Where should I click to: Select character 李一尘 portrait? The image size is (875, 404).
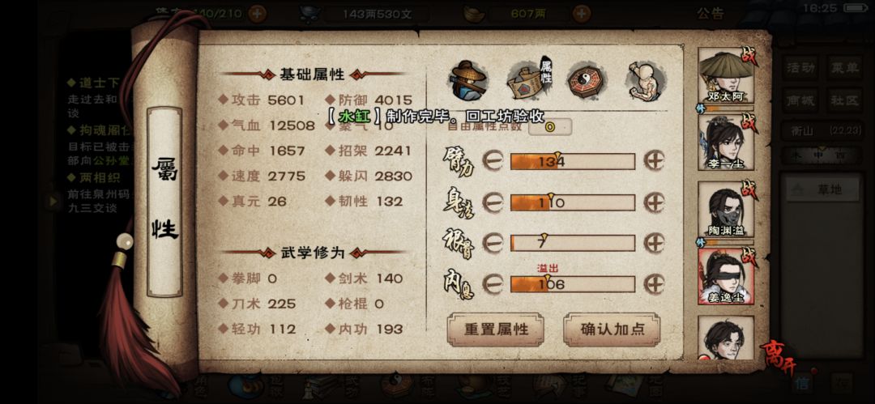pyautogui.click(x=726, y=142)
